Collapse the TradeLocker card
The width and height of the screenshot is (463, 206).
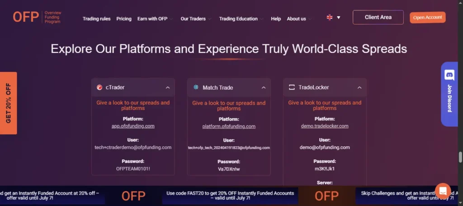[359, 87]
